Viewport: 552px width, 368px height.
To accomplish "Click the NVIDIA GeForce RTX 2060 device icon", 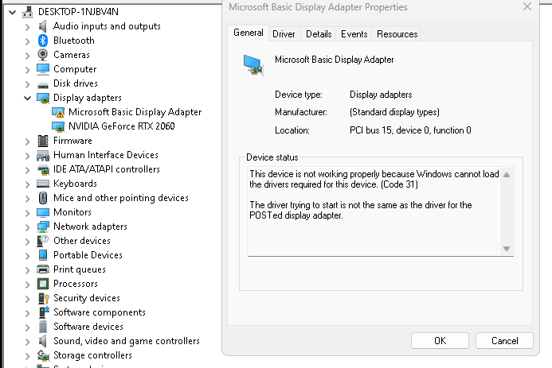I will click(58, 126).
